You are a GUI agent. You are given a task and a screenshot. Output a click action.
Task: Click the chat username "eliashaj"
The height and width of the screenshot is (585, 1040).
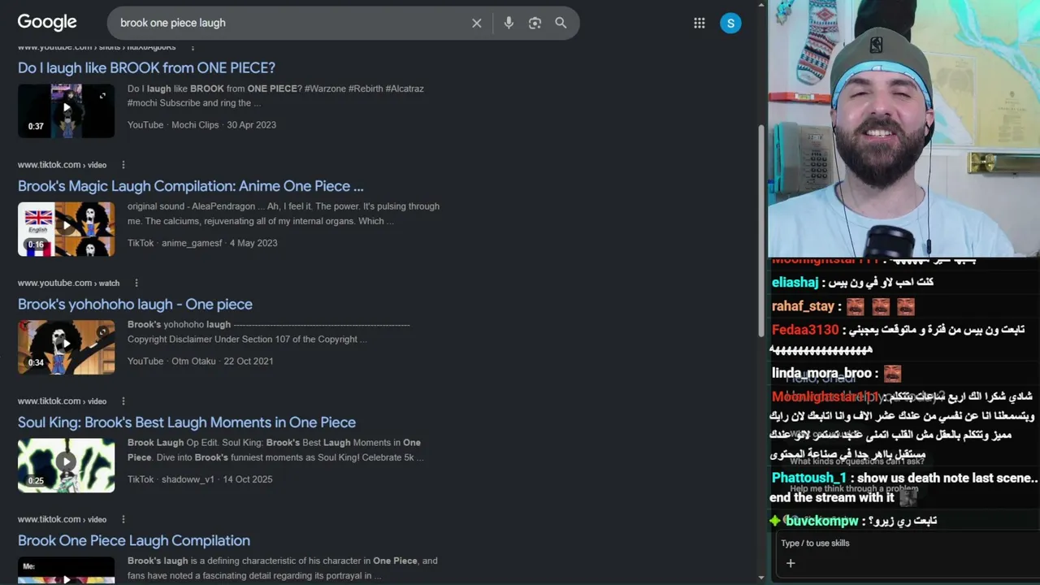pyautogui.click(x=795, y=283)
